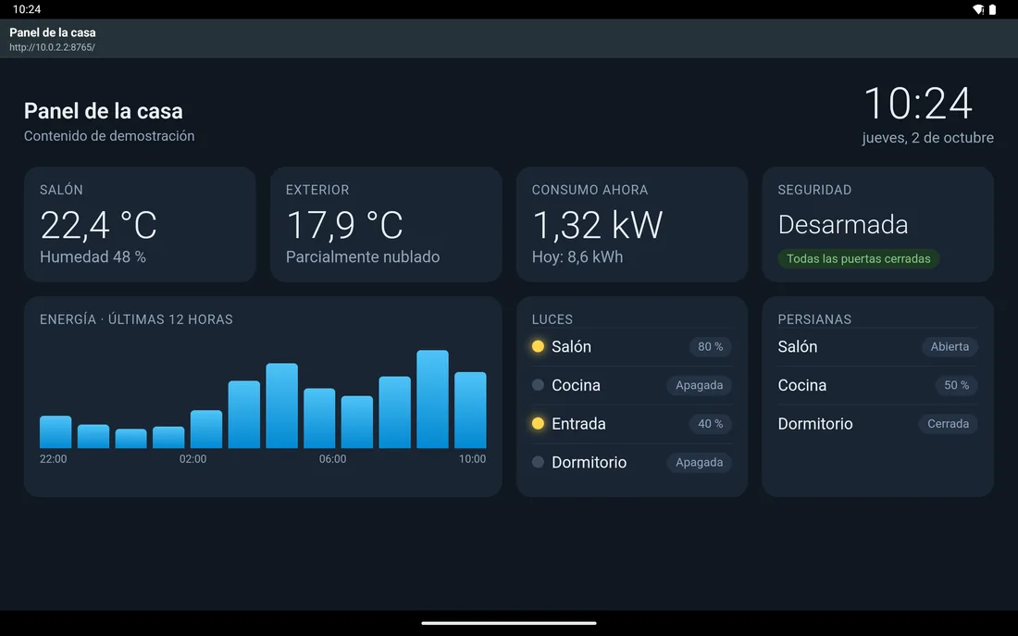Select the Salón row label in Luces
The height and width of the screenshot is (636, 1018).
pyautogui.click(x=571, y=346)
